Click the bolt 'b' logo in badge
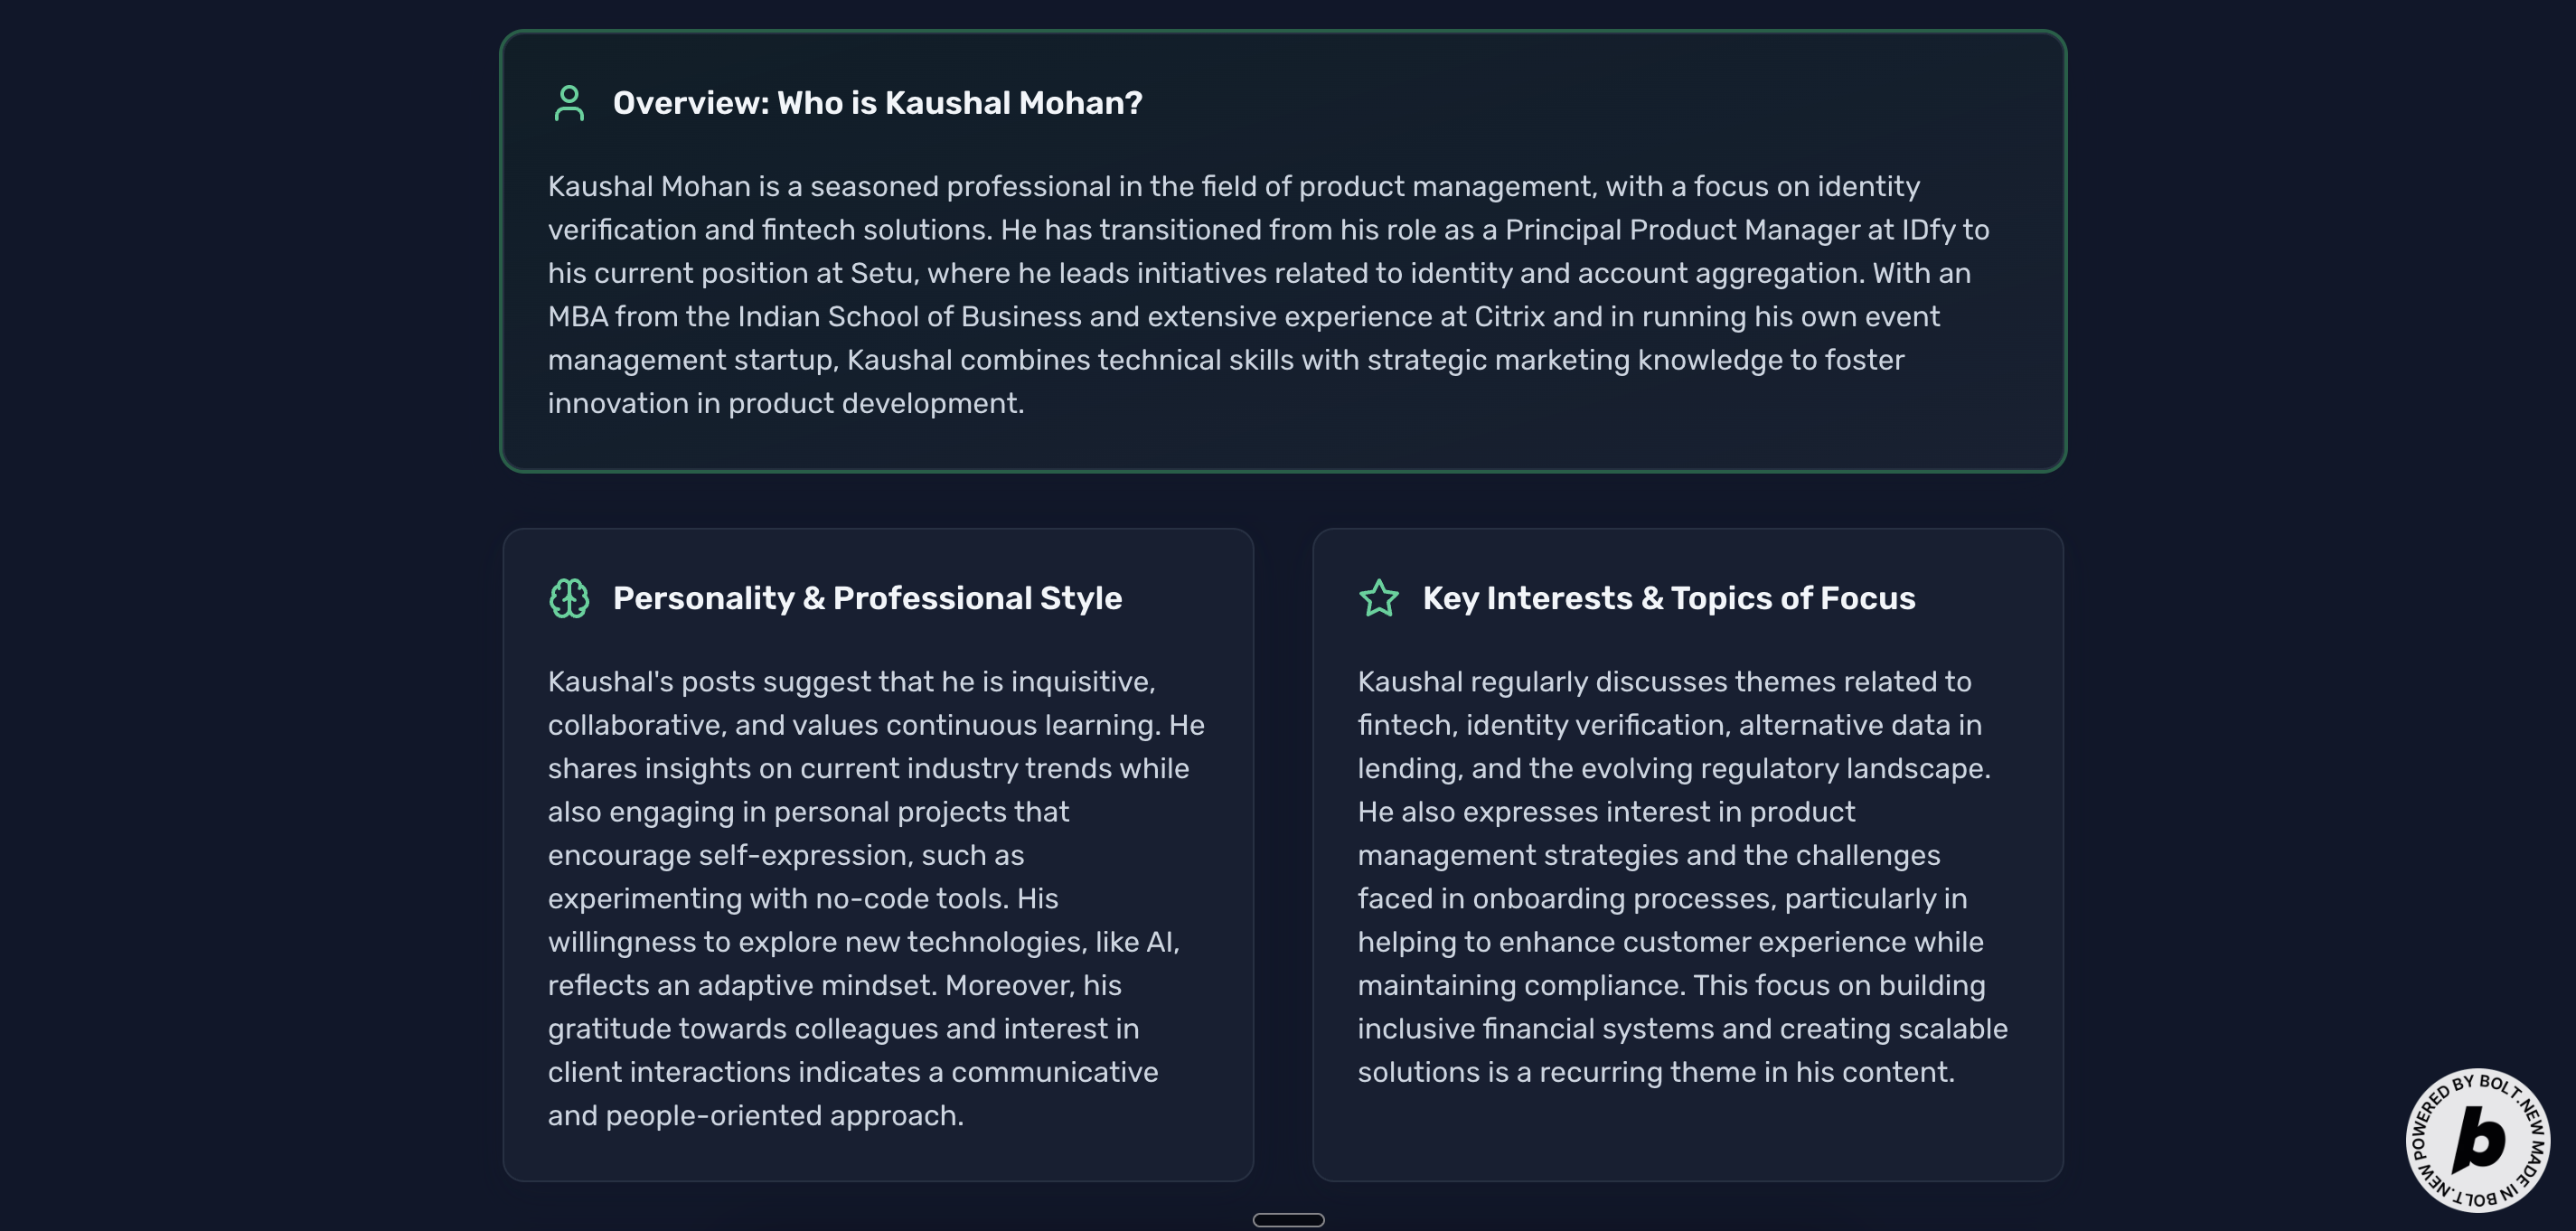The image size is (2576, 1231). tap(2480, 1139)
